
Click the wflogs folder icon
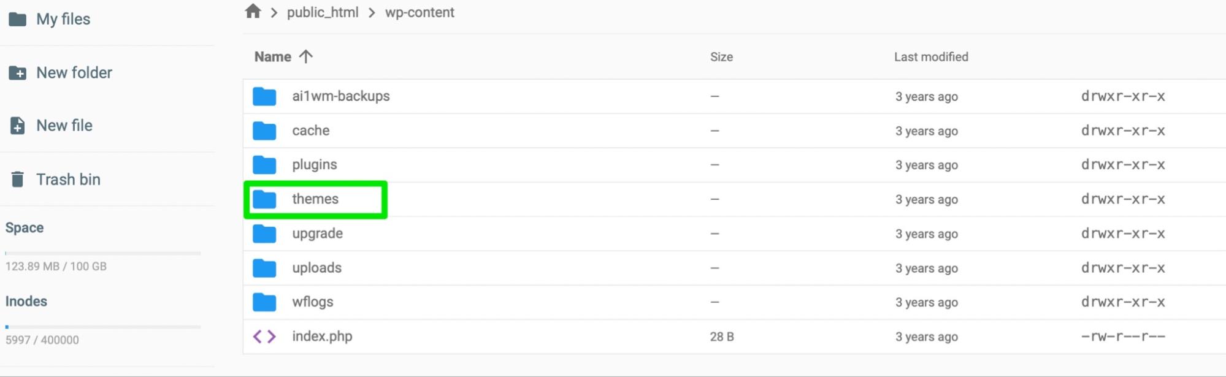coord(264,302)
